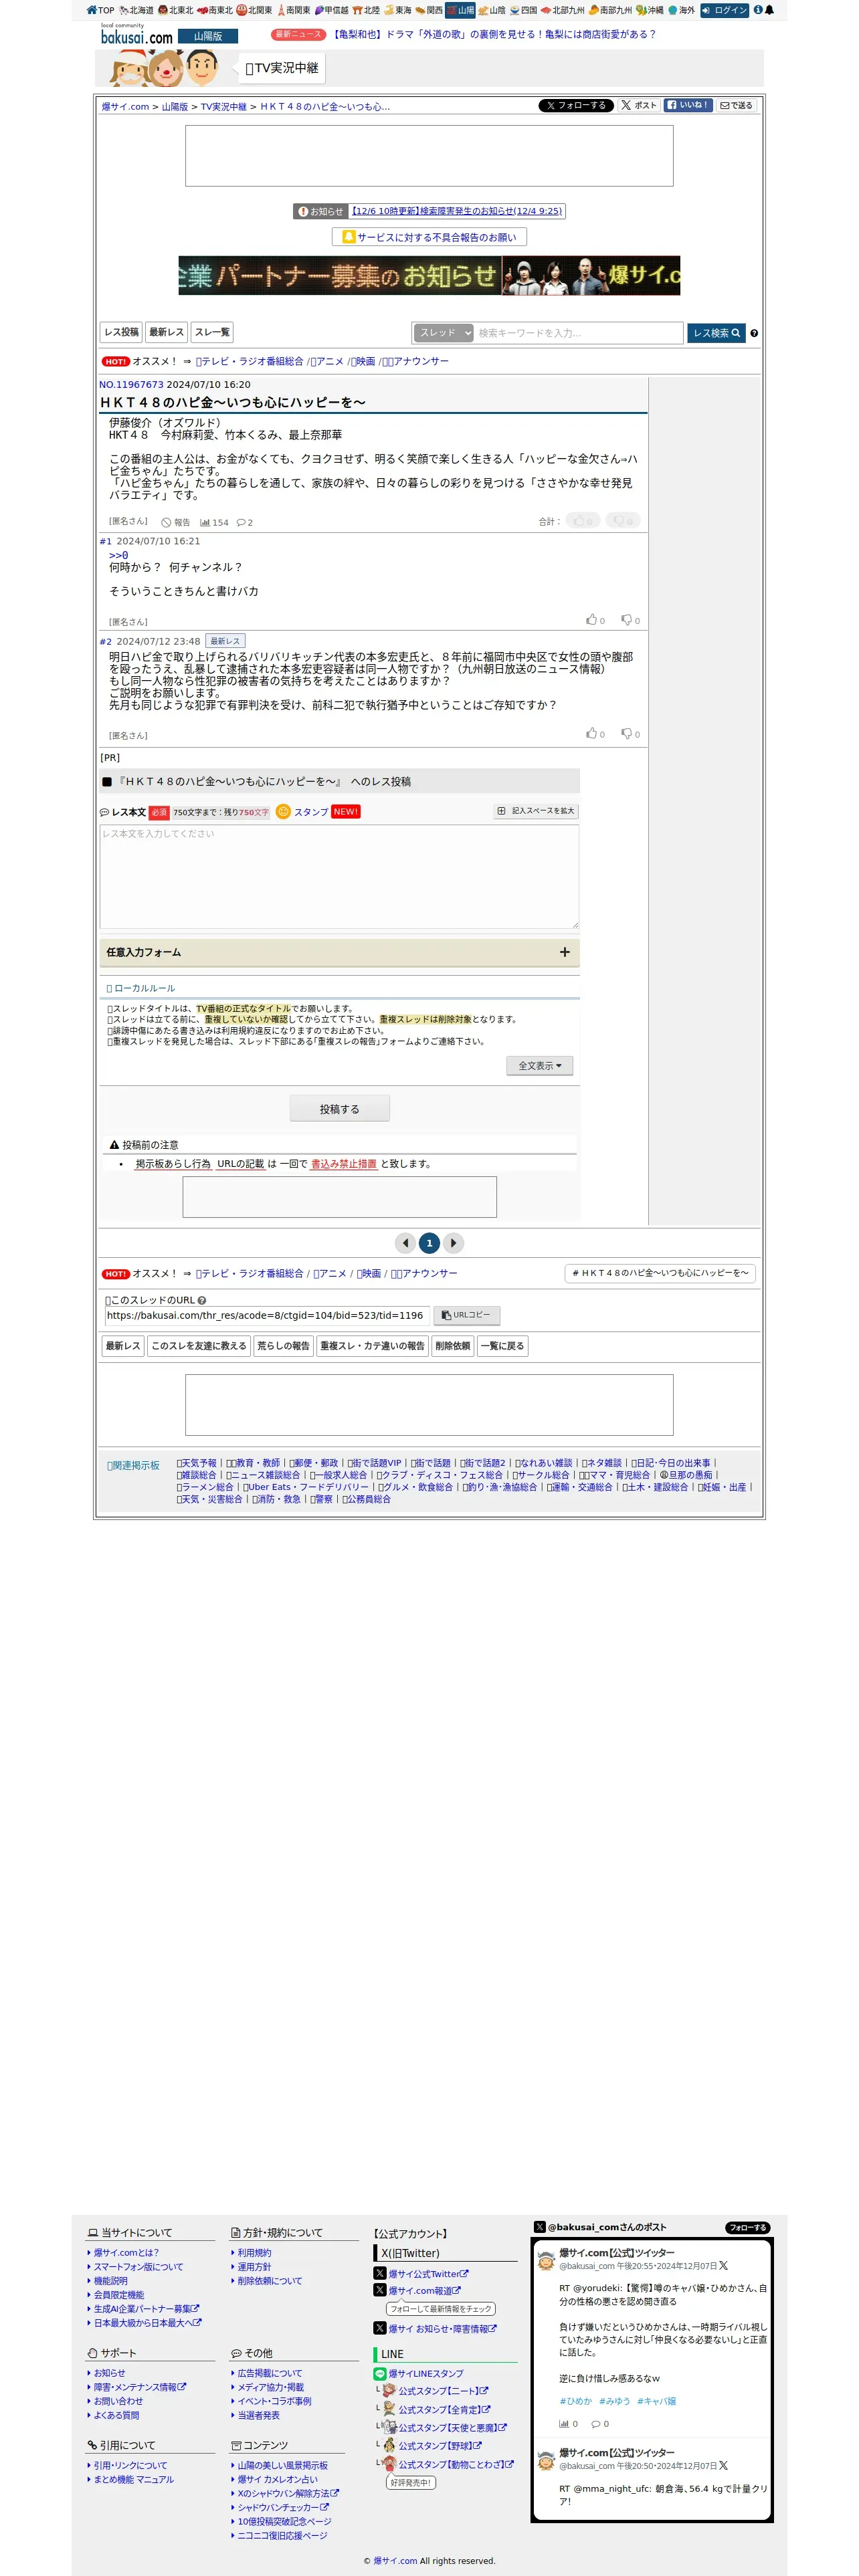
Task: Click the TOP home icon link
Action: [100, 10]
